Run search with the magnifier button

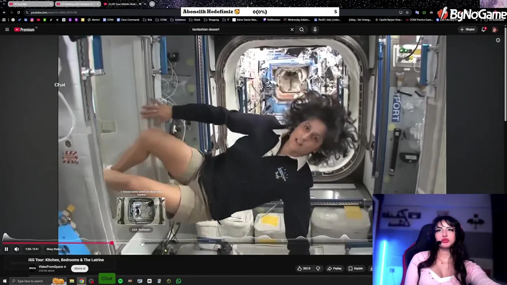click(x=301, y=29)
